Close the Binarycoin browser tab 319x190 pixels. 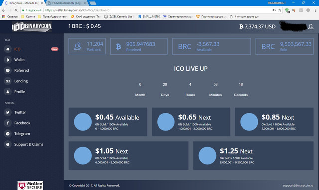click(x=42, y=3)
